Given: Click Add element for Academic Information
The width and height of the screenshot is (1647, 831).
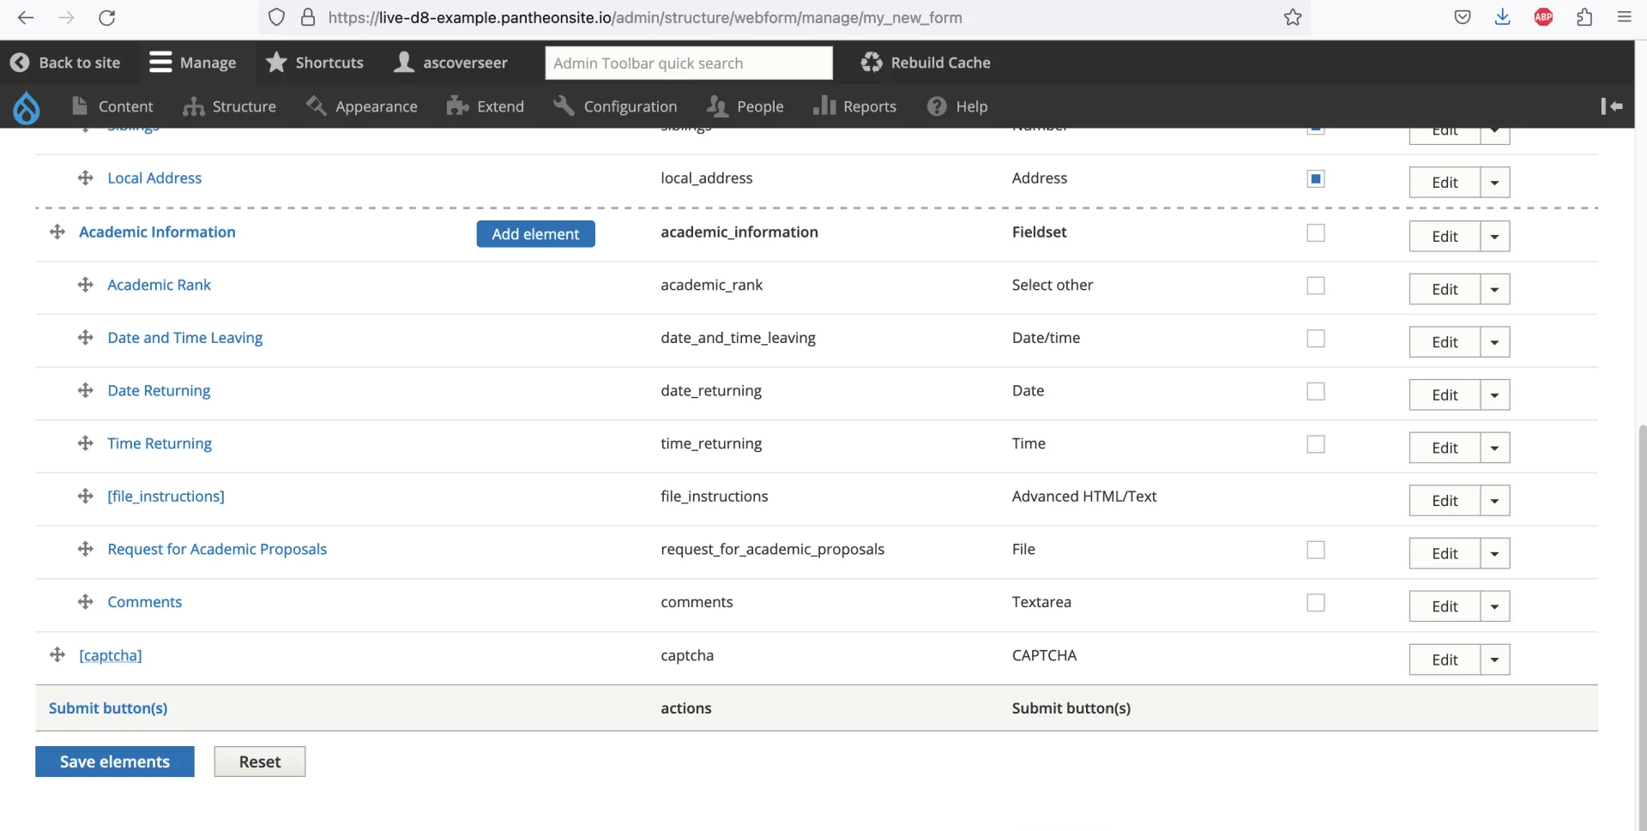Looking at the screenshot, I should (x=536, y=234).
